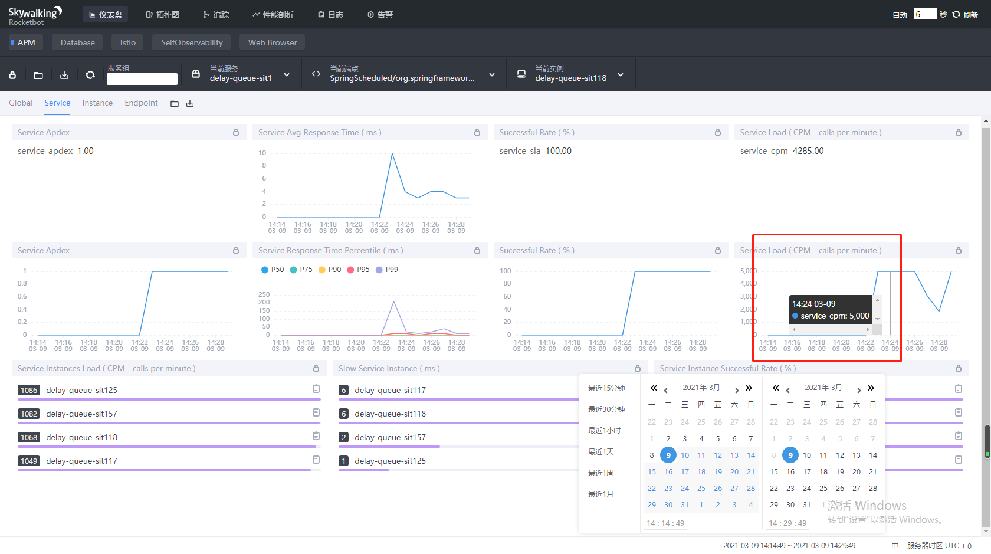Toggle the P95 legend series
This screenshot has width=991, height=554.
tap(358, 270)
